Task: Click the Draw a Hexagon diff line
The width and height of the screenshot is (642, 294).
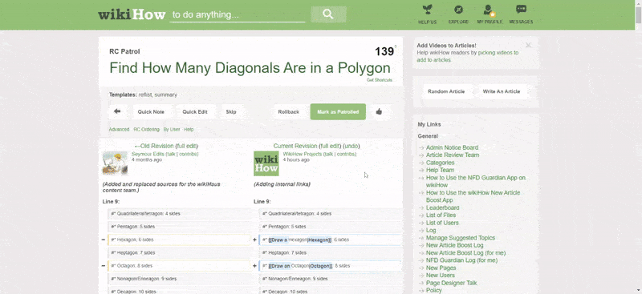Action: click(x=331, y=240)
